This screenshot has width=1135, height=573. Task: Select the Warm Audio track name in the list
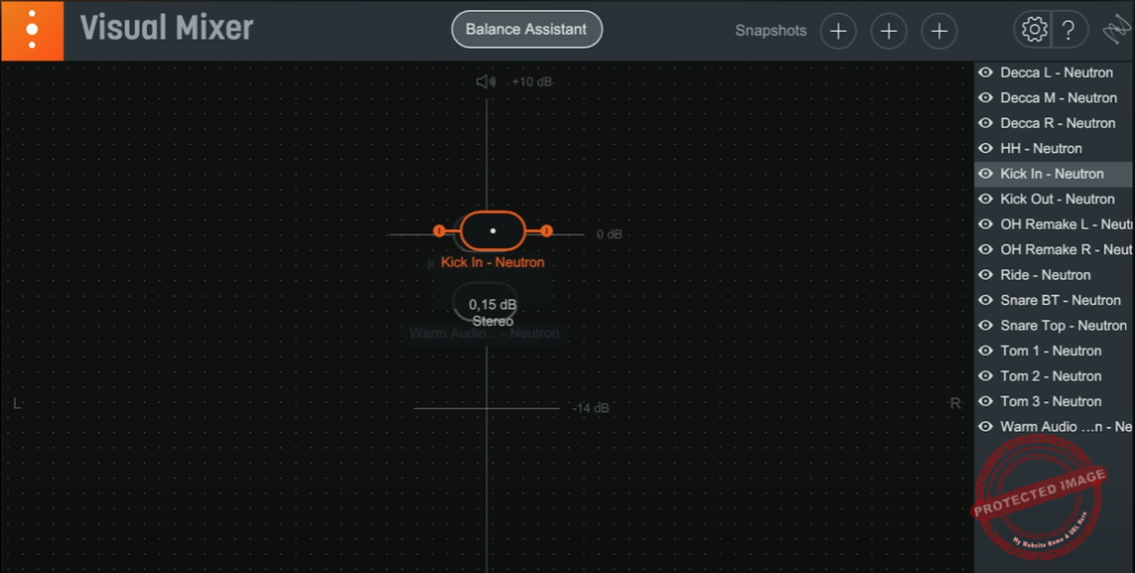(1066, 427)
